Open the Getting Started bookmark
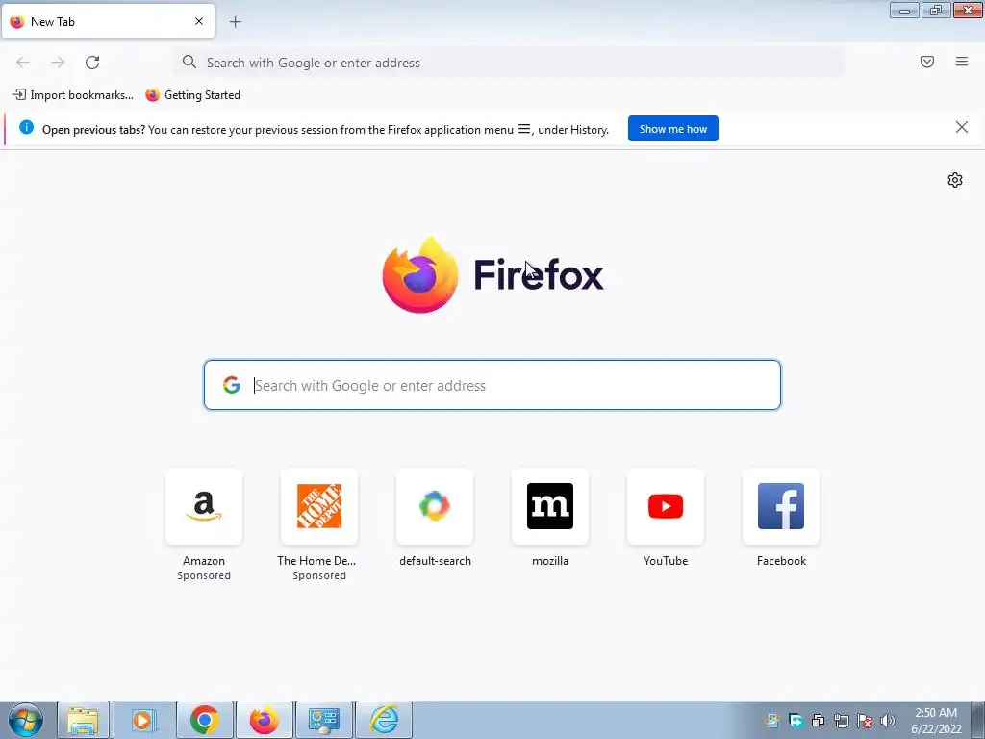The width and height of the screenshot is (985, 739). tap(192, 95)
